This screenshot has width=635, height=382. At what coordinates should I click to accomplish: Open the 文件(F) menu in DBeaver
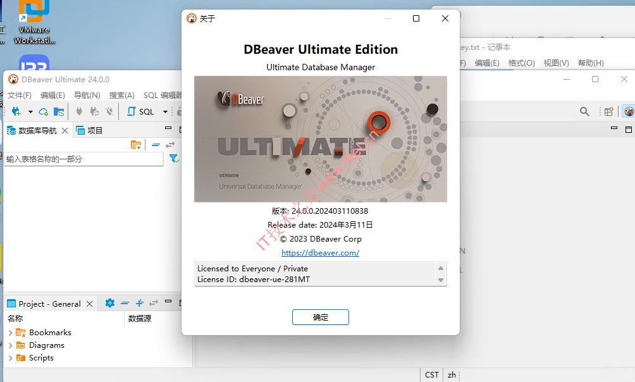(20, 95)
